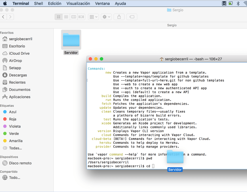Open the Apple menu
Image resolution: width=247 pixels, height=192 pixels.
click(x=5, y=3)
